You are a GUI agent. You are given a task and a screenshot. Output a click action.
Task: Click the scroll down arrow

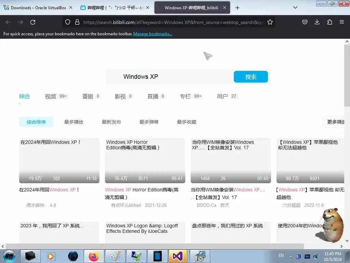[x=347, y=241]
